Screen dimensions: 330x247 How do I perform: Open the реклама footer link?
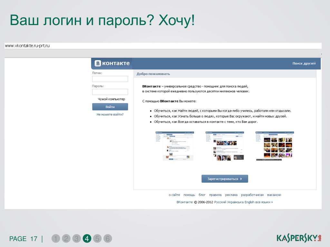[x=231, y=195]
